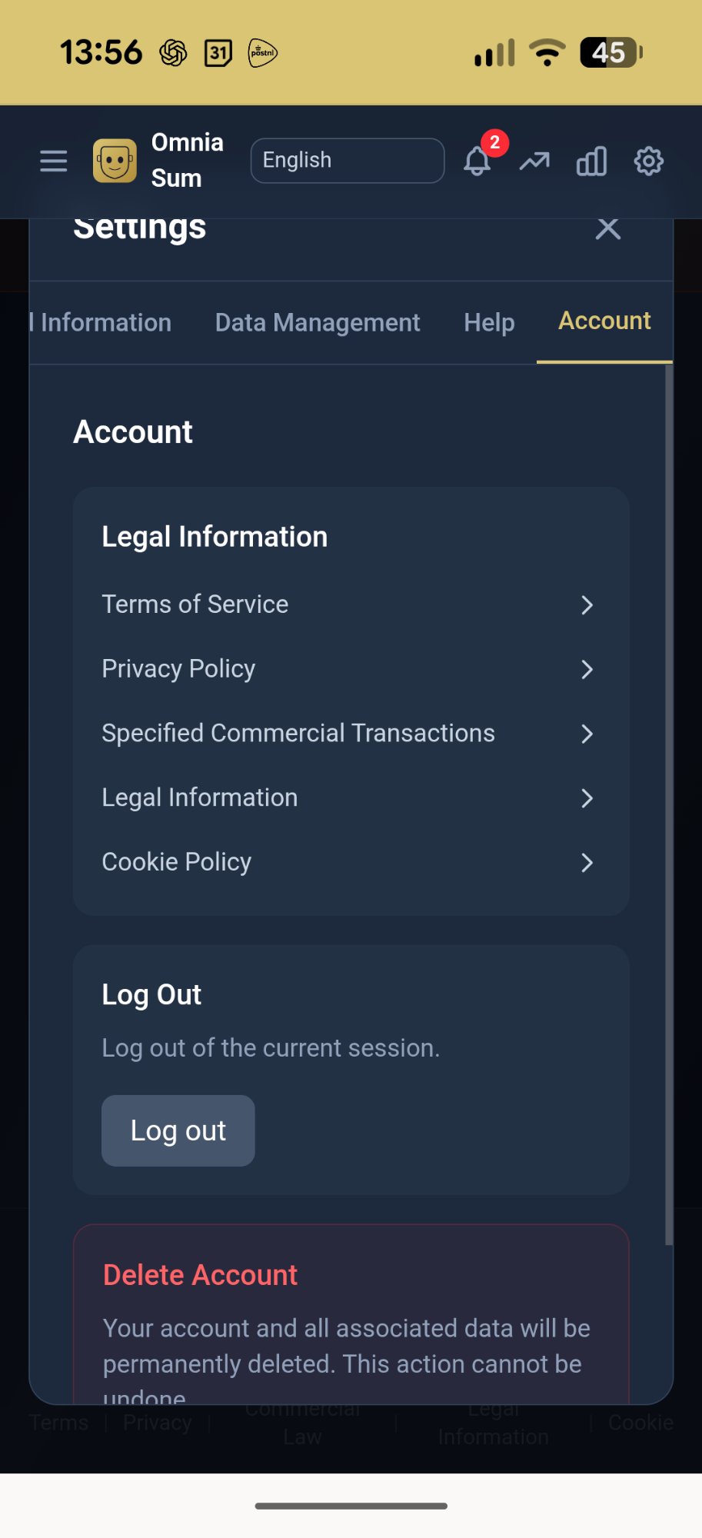Tap the Delete Account heading
702x1538 pixels.
pyautogui.click(x=200, y=1275)
